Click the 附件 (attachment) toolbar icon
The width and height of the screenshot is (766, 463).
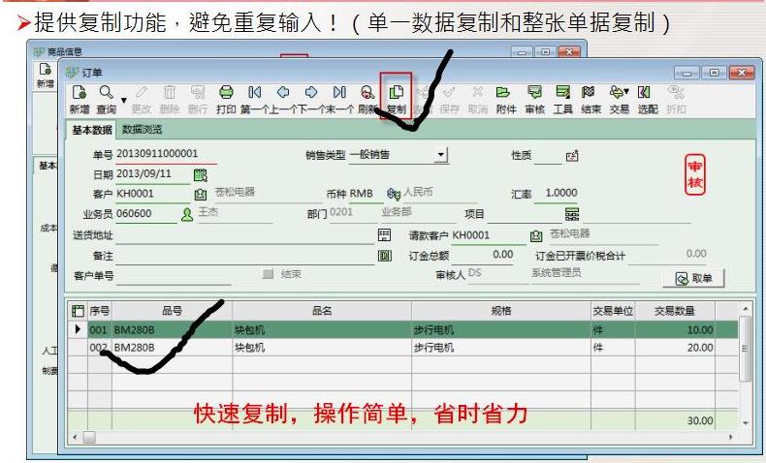click(505, 95)
